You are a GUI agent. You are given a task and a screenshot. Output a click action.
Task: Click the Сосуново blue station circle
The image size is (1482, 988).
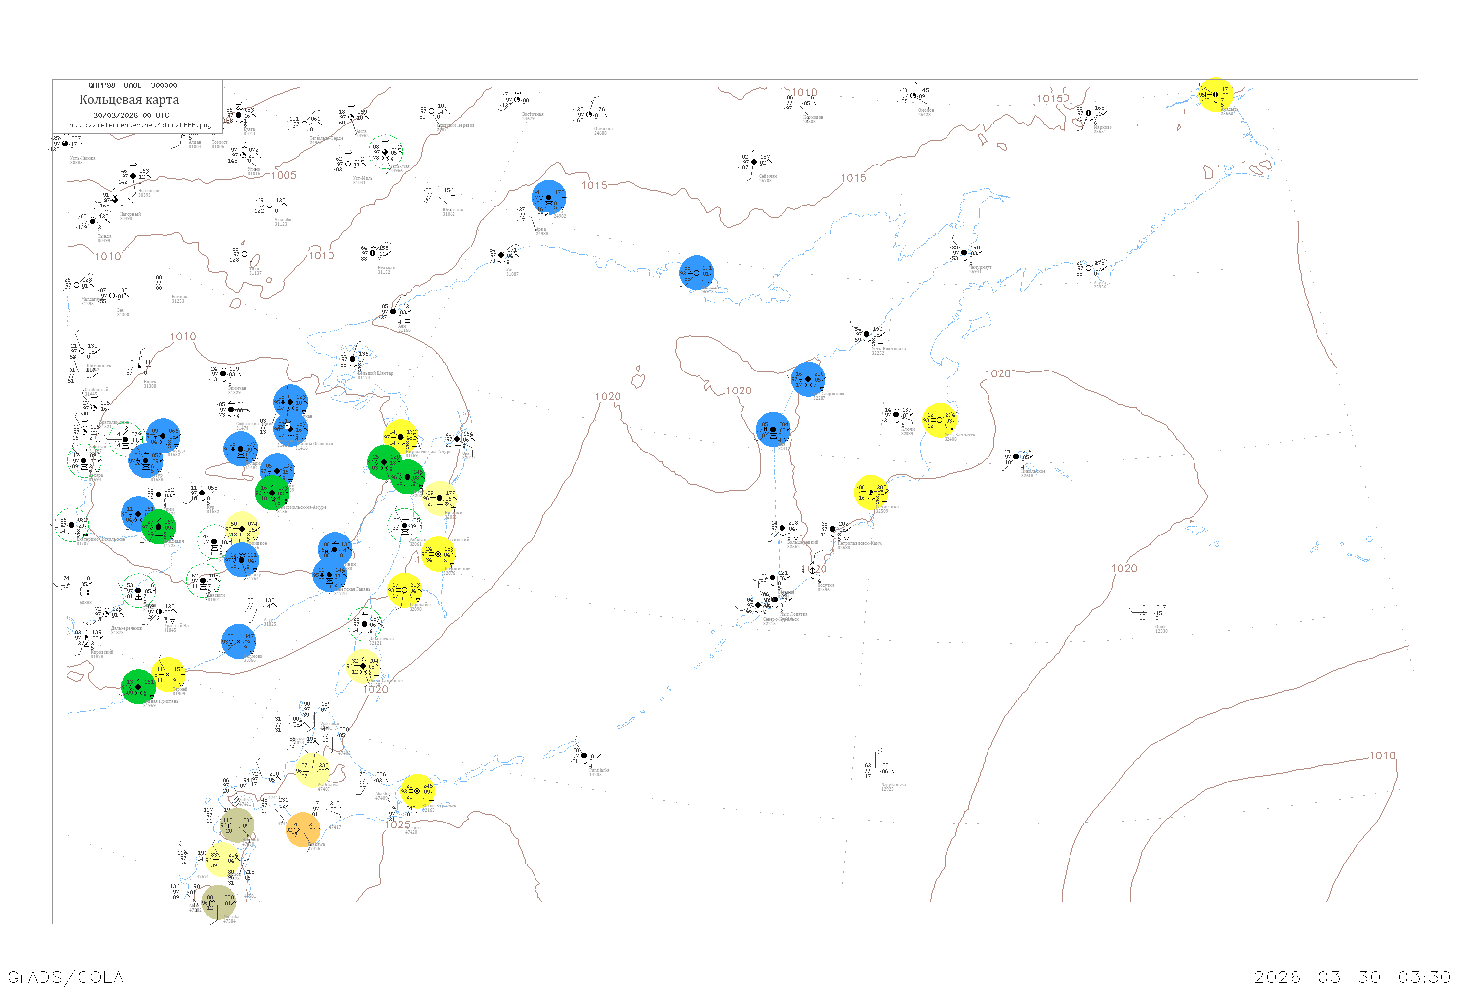pos(239,641)
